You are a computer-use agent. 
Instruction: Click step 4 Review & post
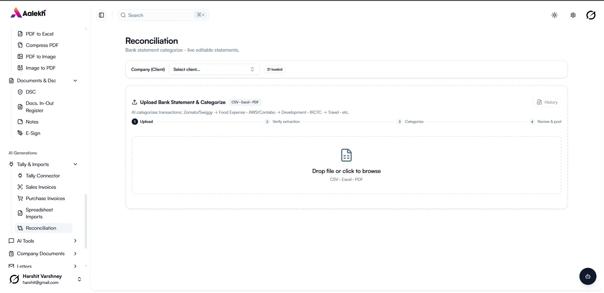(545, 122)
